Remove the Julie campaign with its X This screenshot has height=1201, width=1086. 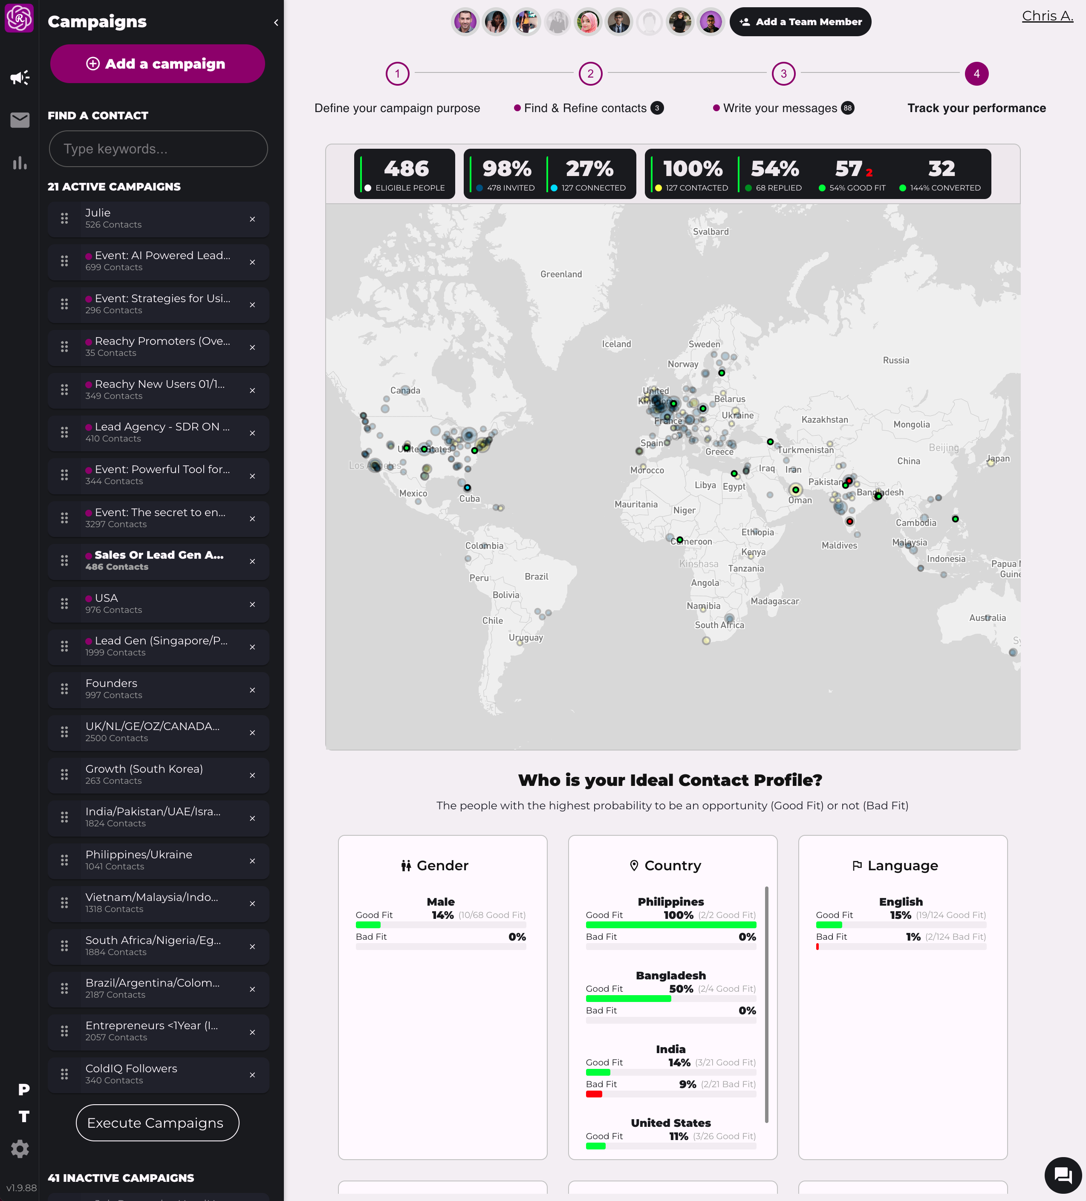253,219
